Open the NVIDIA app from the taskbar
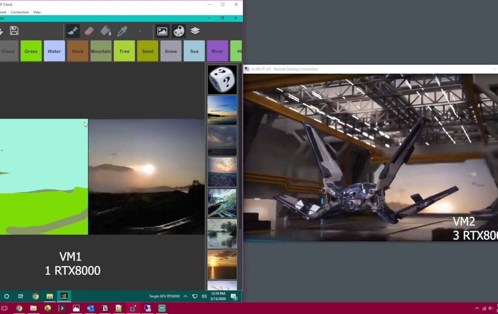The height and width of the screenshot is (314, 498). [x=63, y=296]
